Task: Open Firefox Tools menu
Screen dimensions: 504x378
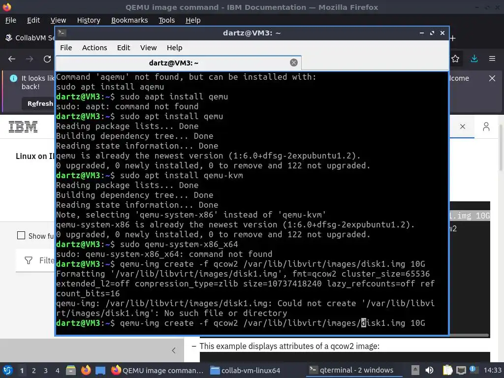Action: [166, 20]
